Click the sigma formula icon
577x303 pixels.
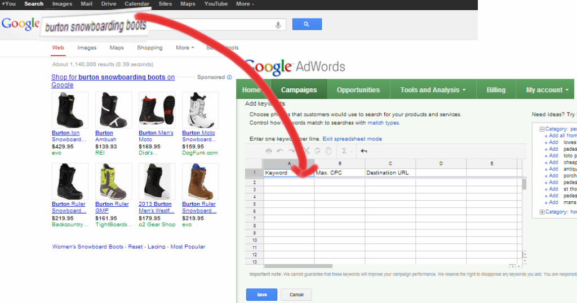pyautogui.click(x=344, y=151)
